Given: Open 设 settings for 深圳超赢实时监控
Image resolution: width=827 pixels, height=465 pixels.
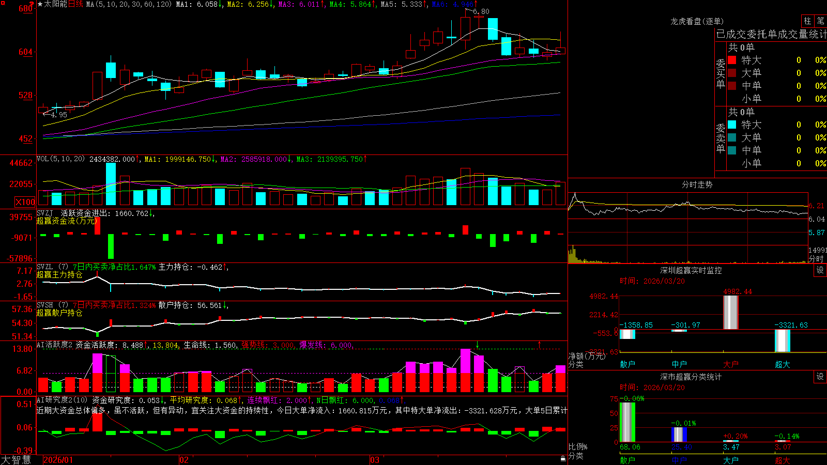Looking at the screenshot, I should 820,270.
